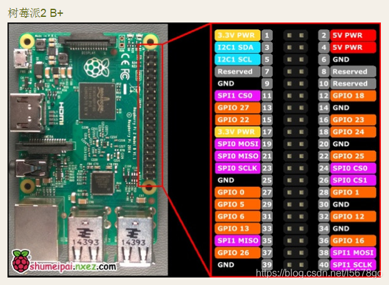Screen dimensions: 389x285
Task: Click pin number box 19
Action: [x=267, y=144]
